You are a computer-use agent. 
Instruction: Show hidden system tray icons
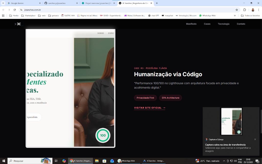224,161
